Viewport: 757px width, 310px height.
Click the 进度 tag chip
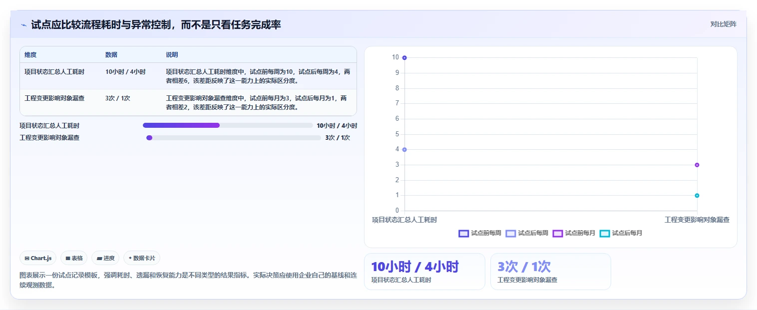point(105,258)
